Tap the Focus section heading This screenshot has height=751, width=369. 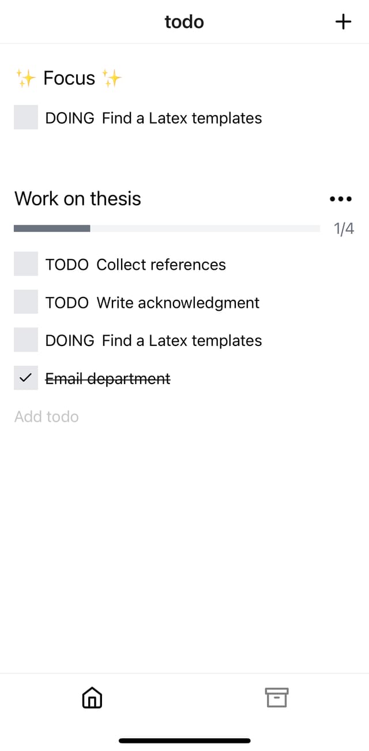[x=69, y=78]
